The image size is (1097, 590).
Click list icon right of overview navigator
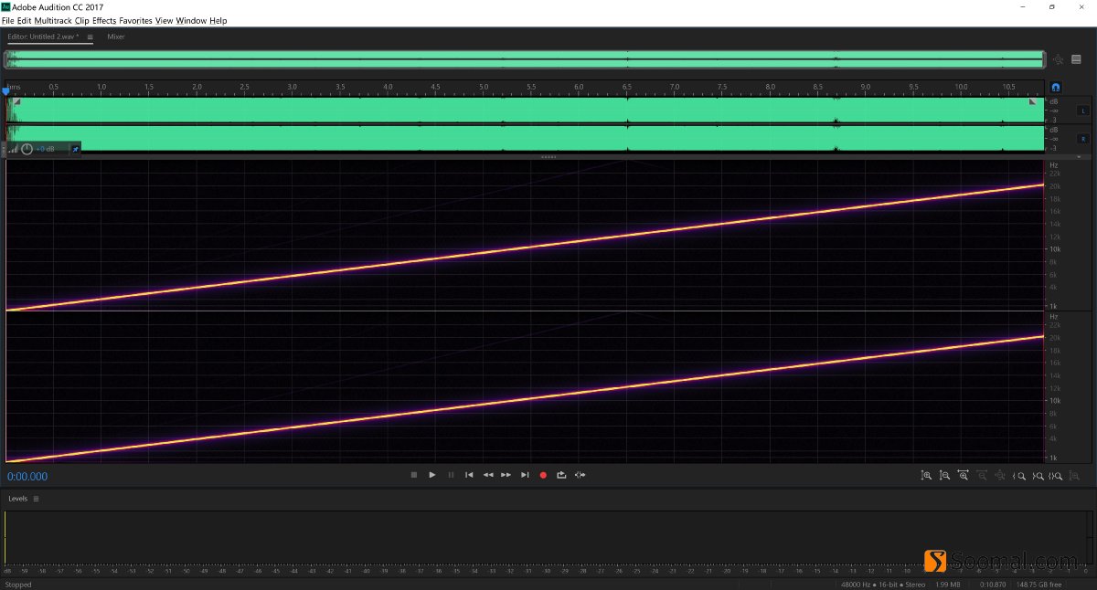coord(1076,59)
